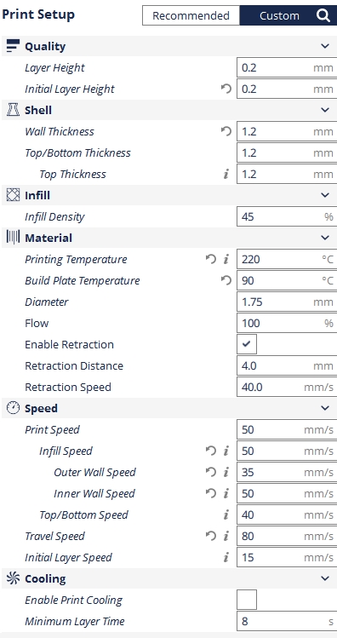Screen dimensions: 337x638
Task: Collapse the Cooling section chevron
Action: click(325, 578)
